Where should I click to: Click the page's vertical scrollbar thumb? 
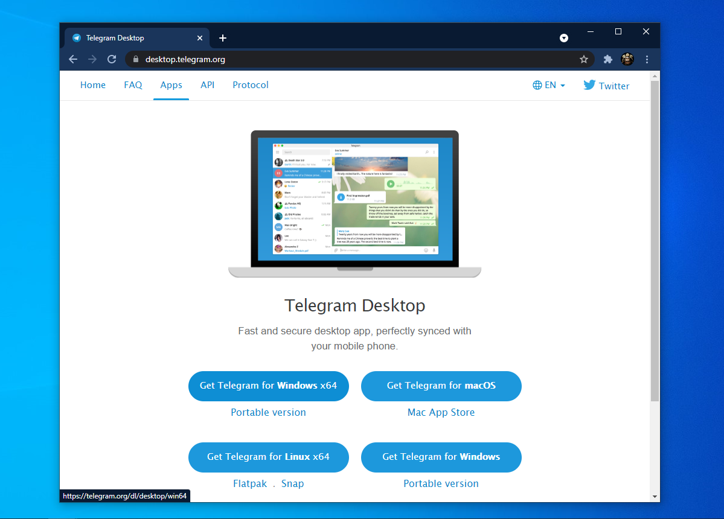pyautogui.click(x=655, y=241)
